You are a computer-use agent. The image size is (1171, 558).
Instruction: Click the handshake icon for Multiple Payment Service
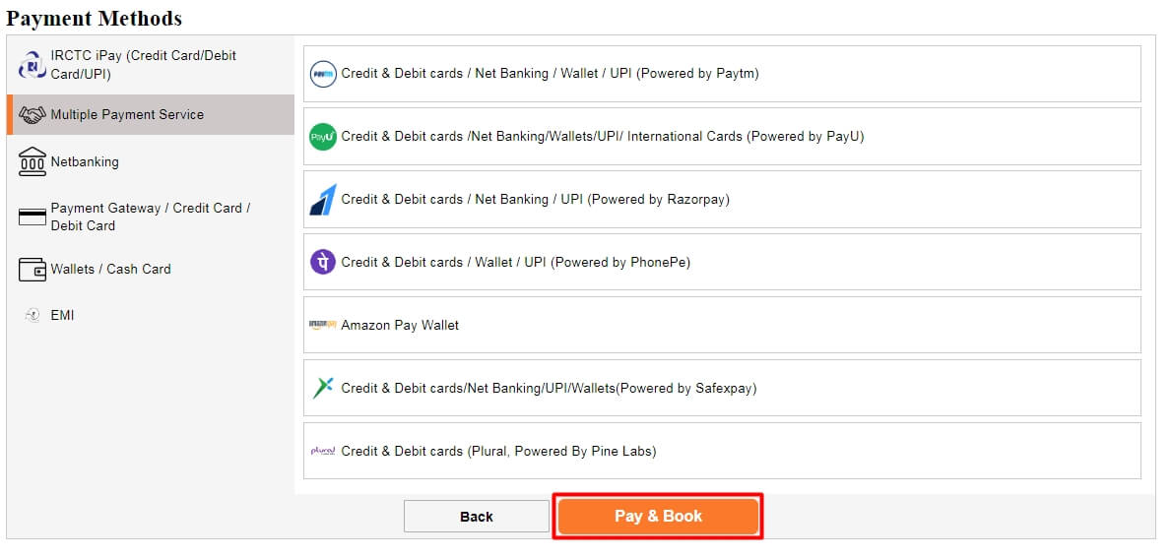click(x=33, y=115)
